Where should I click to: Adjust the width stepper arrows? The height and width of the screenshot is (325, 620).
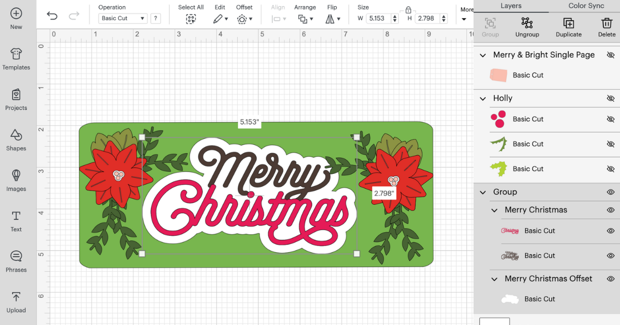395,19
